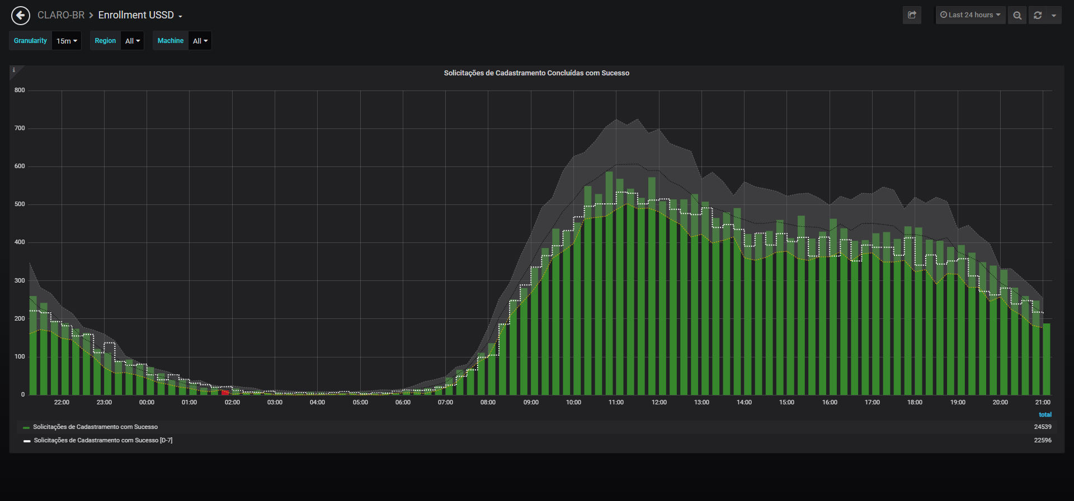This screenshot has height=501, width=1074.
Task: Sort legend by the 'total' column header
Action: 1045,415
